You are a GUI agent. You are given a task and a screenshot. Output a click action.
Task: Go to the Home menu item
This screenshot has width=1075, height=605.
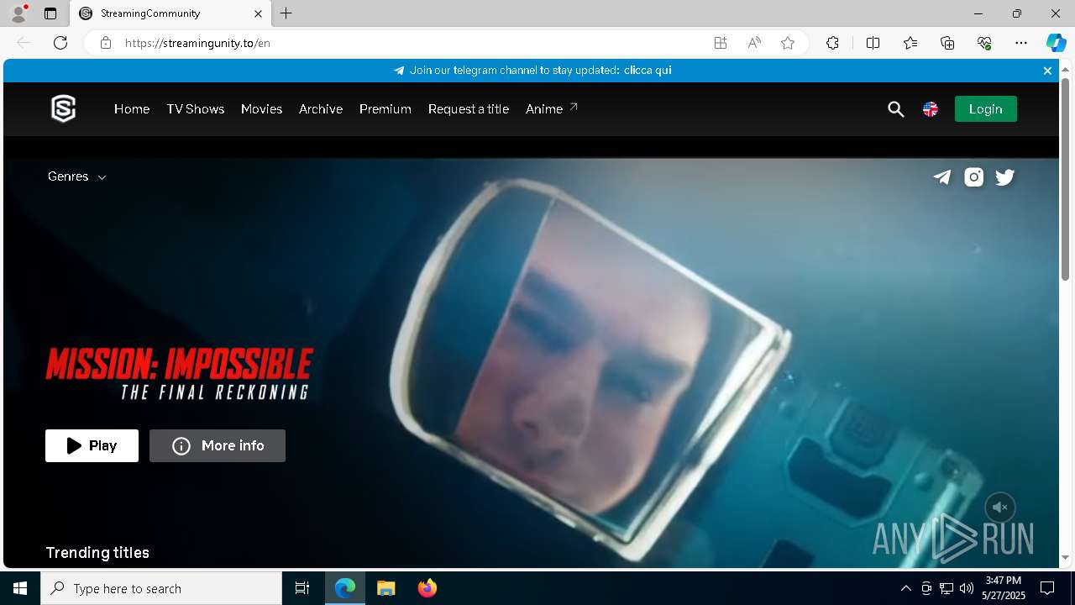point(132,109)
